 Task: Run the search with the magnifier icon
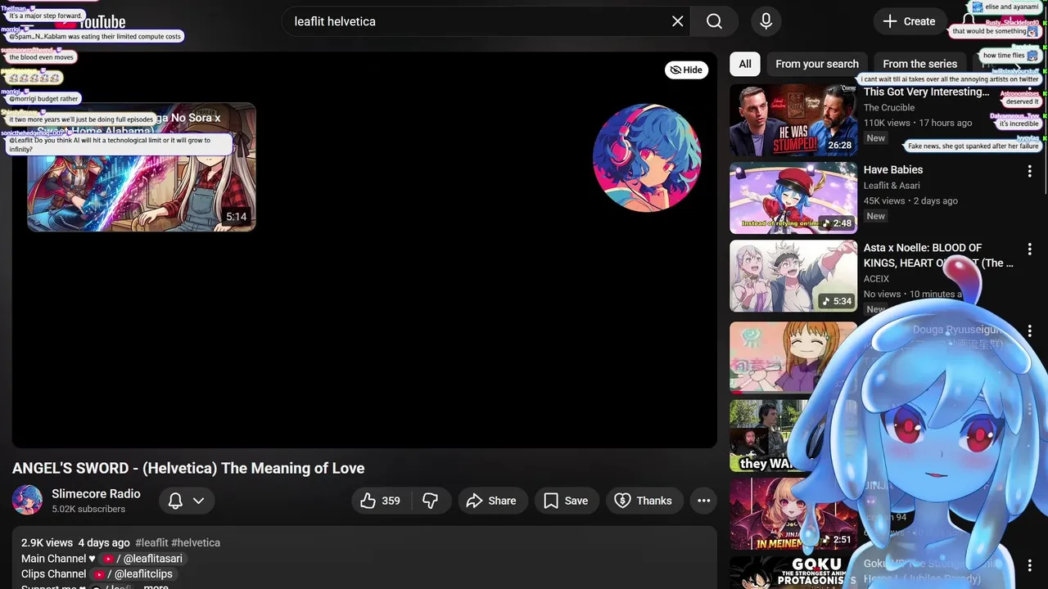(714, 21)
